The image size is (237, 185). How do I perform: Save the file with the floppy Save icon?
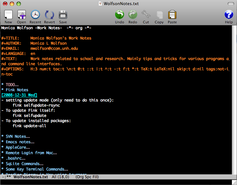point(63,15)
